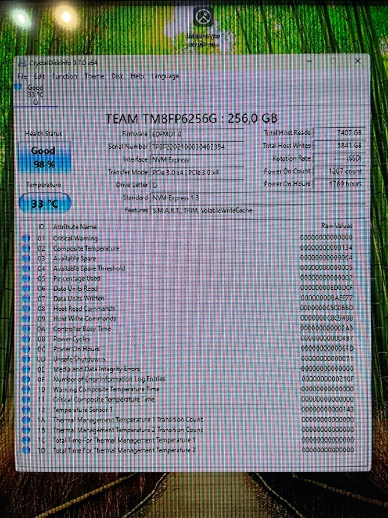Click status dot for Thermal Management Temperature 2 Transition Count
388x518 pixels.
[26, 430]
